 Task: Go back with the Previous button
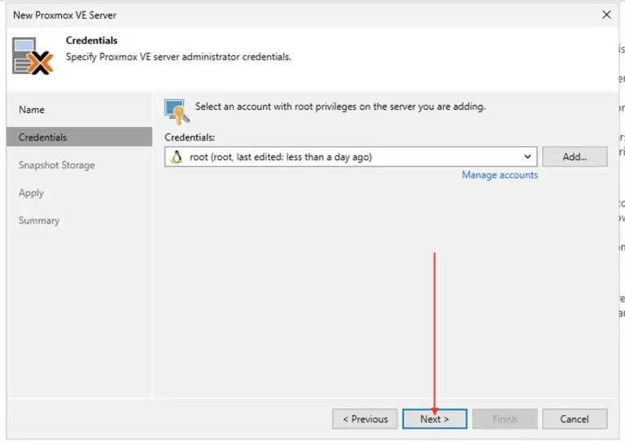coord(365,419)
